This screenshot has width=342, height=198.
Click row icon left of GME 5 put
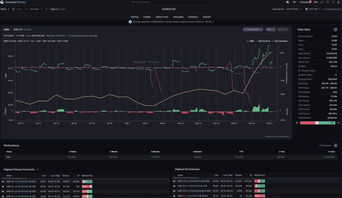pyautogui.click(x=174, y=195)
